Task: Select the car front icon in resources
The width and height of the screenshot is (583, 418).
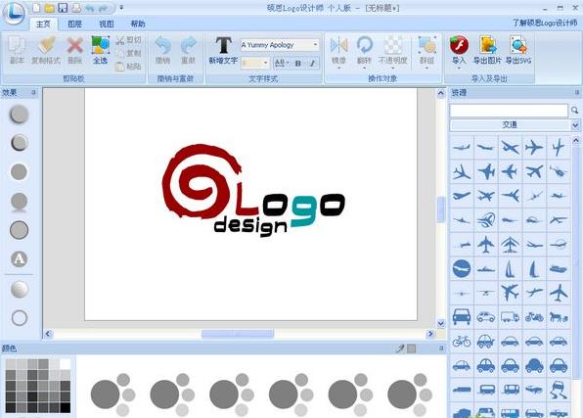Action: [x=462, y=316]
